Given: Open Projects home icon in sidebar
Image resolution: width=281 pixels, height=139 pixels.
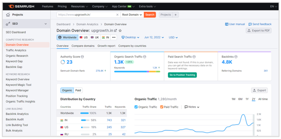Looking at the screenshot, I should click(x=8, y=15).
